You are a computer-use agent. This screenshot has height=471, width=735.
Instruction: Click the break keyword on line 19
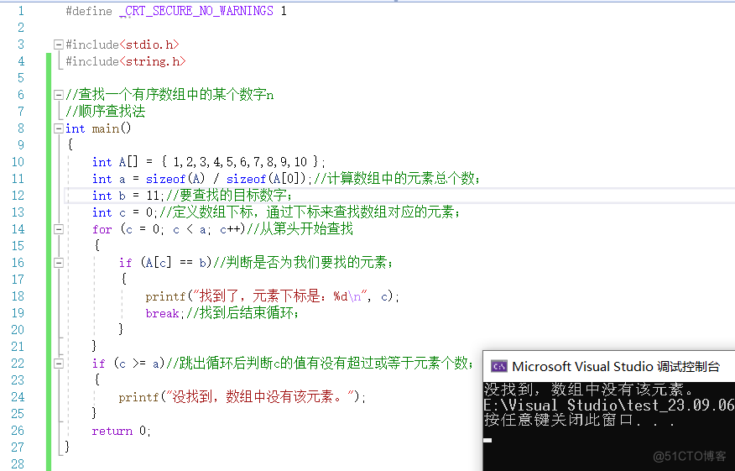pyautogui.click(x=162, y=313)
